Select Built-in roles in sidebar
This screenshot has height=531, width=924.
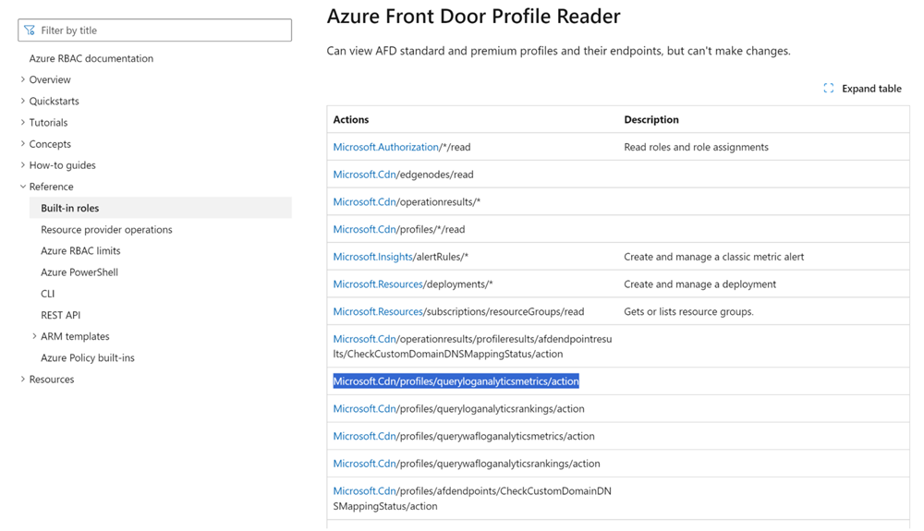pyautogui.click(x=70, y=208)
